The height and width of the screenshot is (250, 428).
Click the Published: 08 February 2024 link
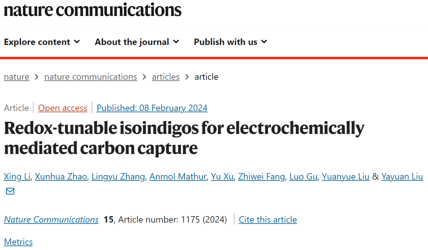pyautogui.click(x=152, y=108)
